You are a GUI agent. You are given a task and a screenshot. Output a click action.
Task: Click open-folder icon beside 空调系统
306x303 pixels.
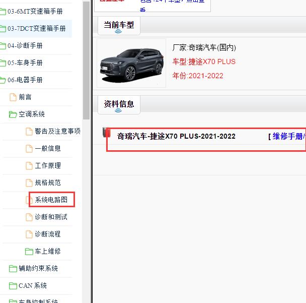click(x=13, y=114)
